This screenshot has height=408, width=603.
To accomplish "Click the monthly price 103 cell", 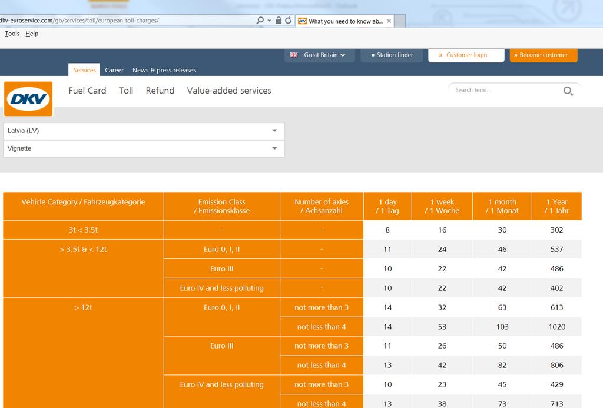I will tap(502, 327).
